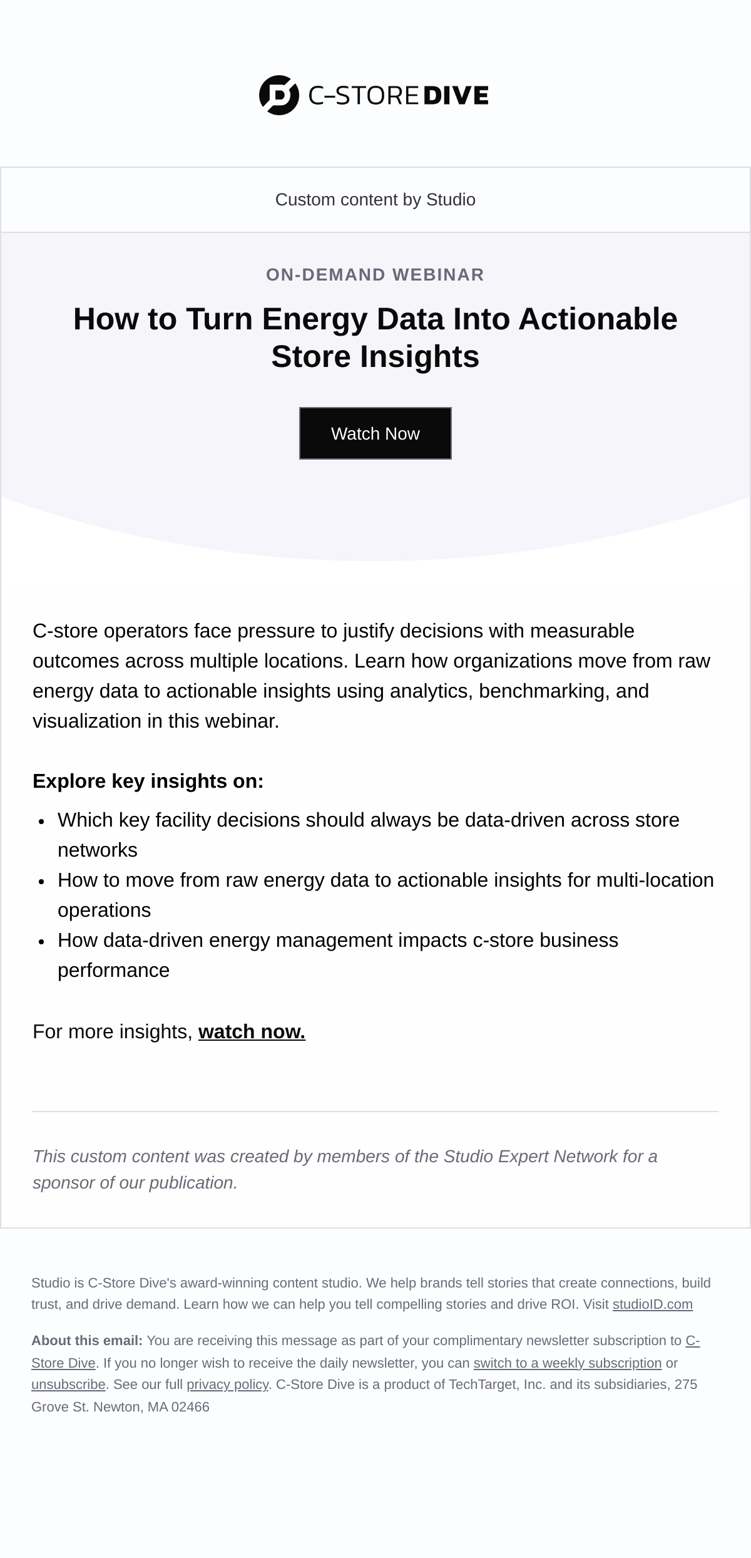Open the privacy policy link
Image resolution: width=751 pixels, height=1558 pixels.
tap(228, 1384)
